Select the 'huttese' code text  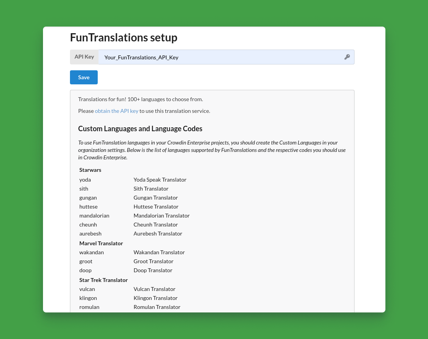pyautogui.click(x=88, y=207)
